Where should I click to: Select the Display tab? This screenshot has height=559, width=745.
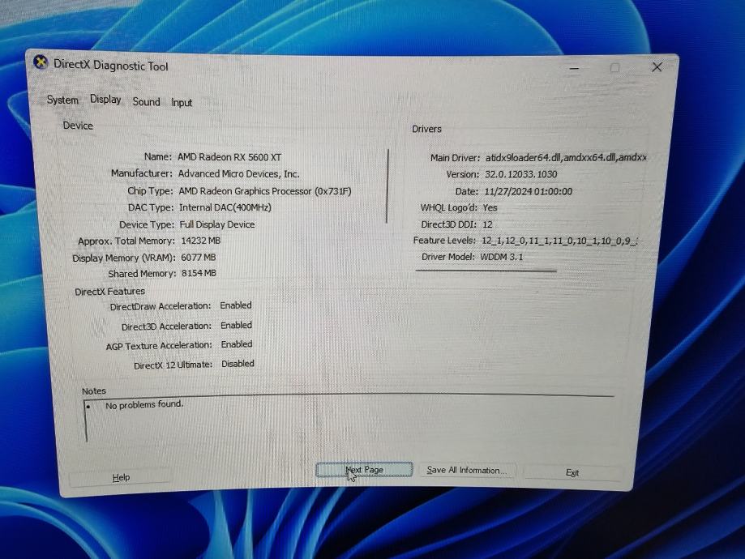[105, 100]
